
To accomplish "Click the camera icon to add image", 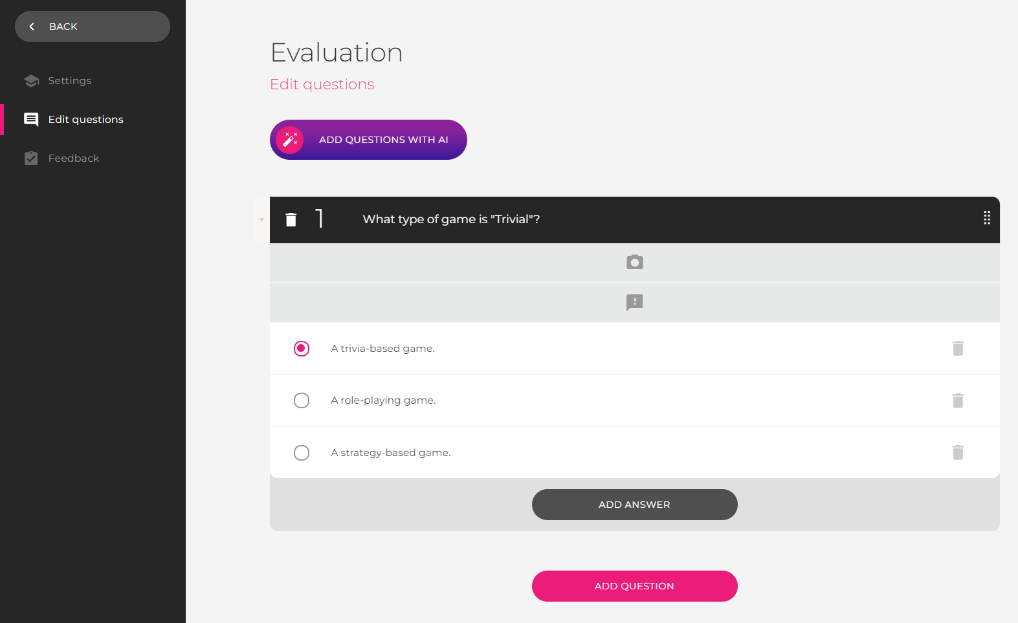I will pos(634,262).
